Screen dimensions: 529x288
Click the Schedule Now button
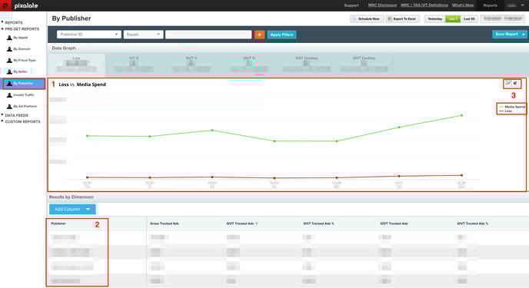(367, 19)
